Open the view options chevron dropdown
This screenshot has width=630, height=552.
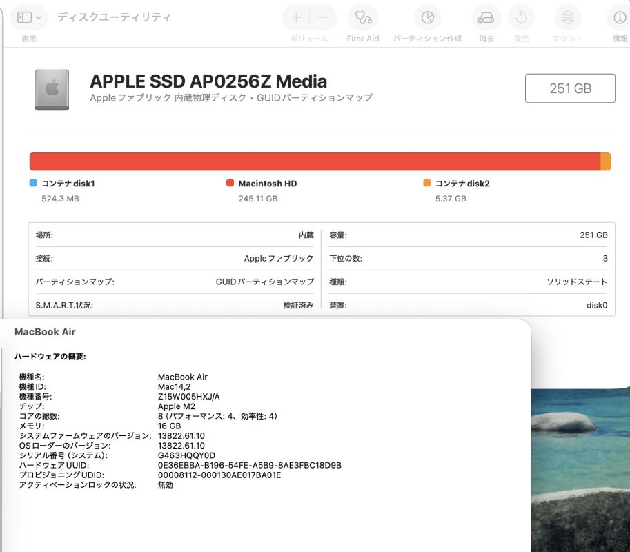pos(39,17)
